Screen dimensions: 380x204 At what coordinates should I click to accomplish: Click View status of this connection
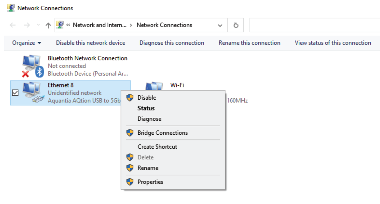coord(333,43)
